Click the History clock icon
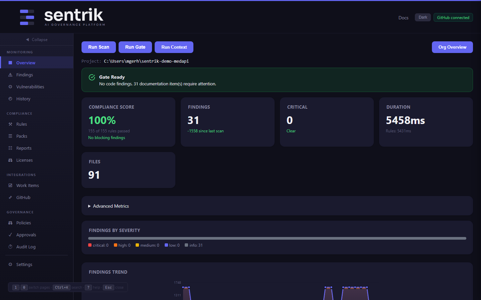 coord(10,99)
